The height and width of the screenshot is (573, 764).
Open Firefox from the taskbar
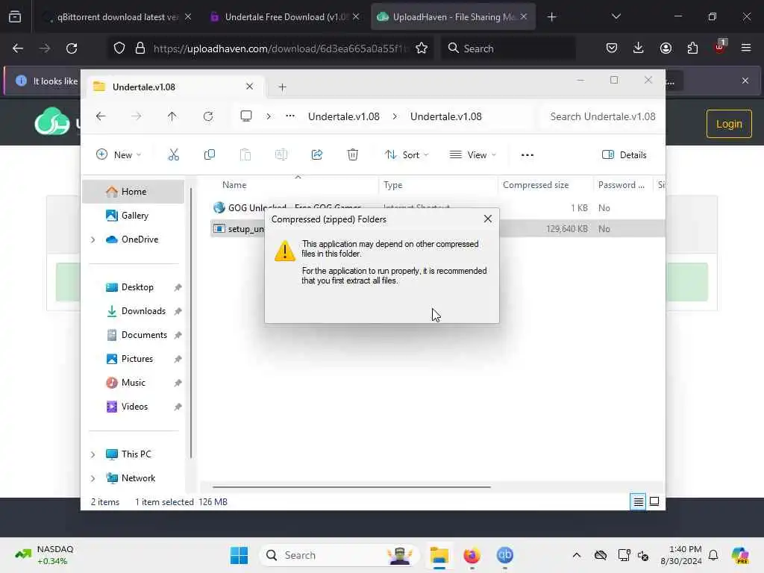472,555
